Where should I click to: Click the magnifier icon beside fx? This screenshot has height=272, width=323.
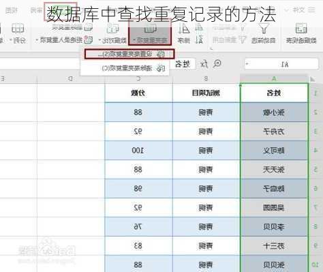(217, 64)
